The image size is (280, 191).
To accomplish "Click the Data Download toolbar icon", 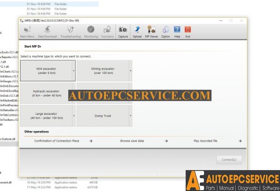I will pos(47,32).
